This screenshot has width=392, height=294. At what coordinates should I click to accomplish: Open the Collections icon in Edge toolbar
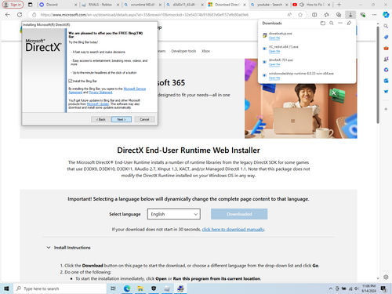point(339,15)
